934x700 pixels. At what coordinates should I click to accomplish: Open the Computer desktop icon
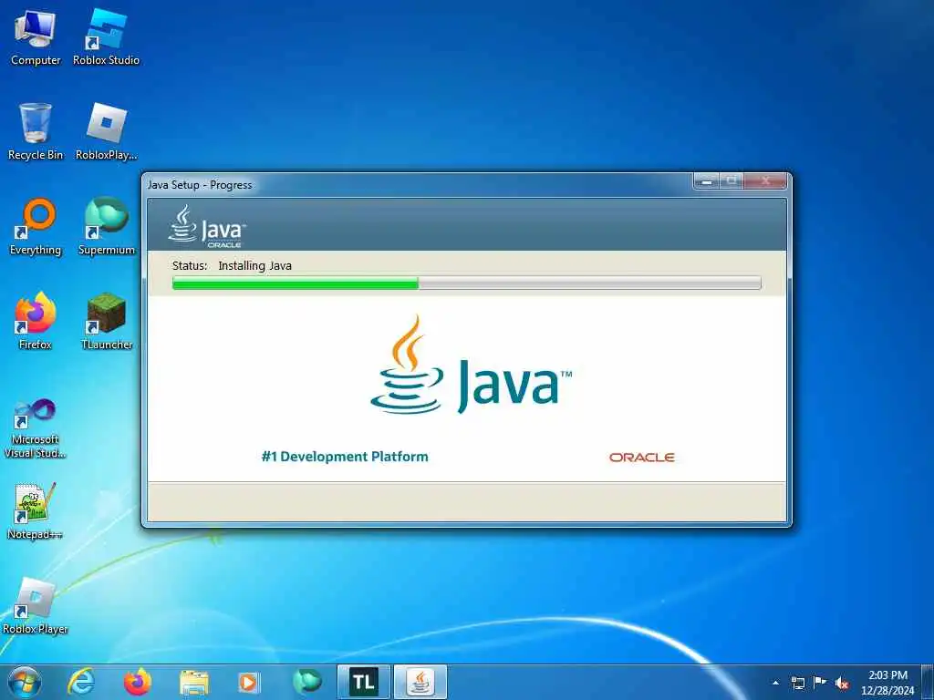36,37
